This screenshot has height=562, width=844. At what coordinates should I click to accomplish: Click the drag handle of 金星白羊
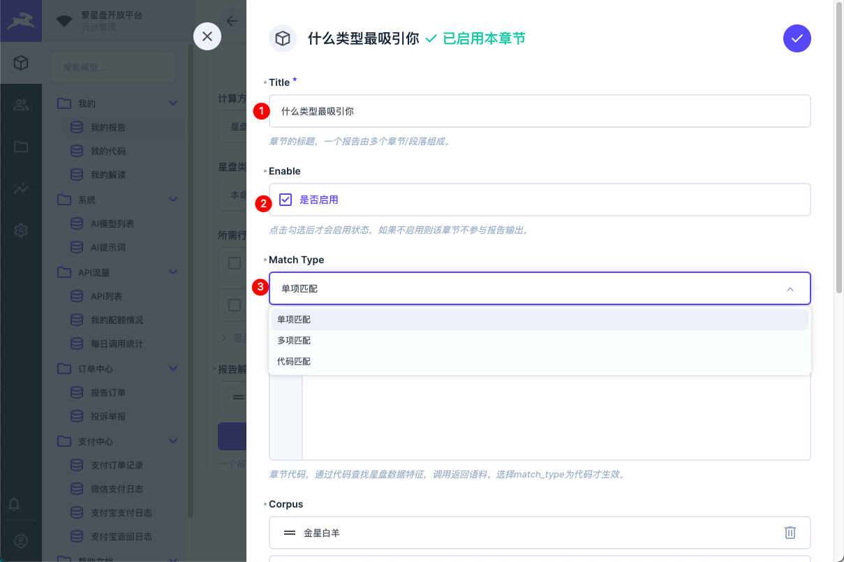[290, 533]
